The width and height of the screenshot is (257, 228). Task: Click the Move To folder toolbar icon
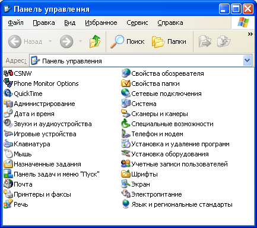coord(205,41)
